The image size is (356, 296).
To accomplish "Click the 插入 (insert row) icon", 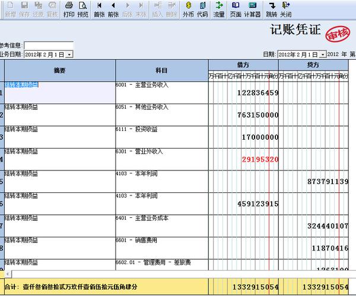I will (158, 9).
